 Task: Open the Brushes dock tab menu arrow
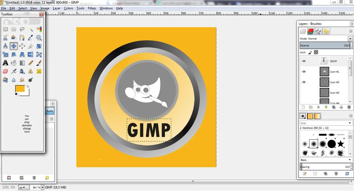point(351,116)
